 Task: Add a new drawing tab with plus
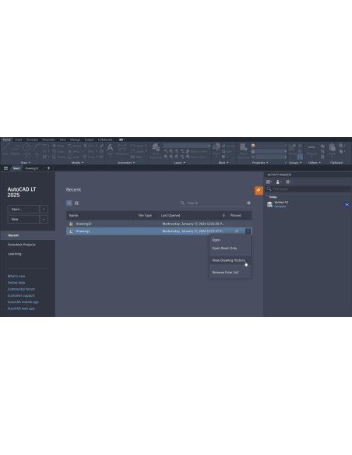(48, 168)
